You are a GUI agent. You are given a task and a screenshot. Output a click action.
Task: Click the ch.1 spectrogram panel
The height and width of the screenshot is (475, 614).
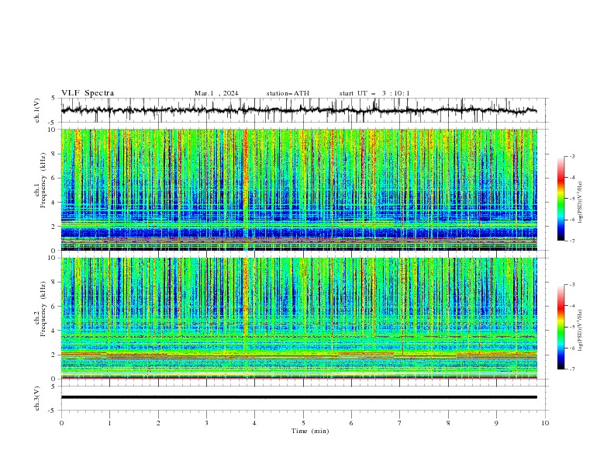click(299, 189)
